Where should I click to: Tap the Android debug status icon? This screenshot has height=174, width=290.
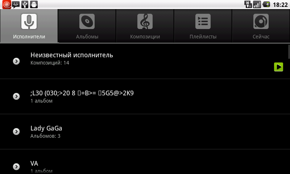34,4
